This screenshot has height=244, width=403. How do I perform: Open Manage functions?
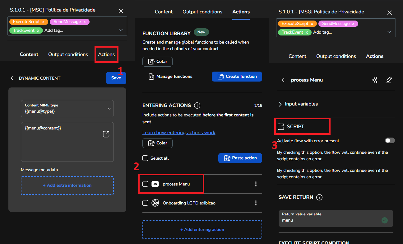point(170,77)
